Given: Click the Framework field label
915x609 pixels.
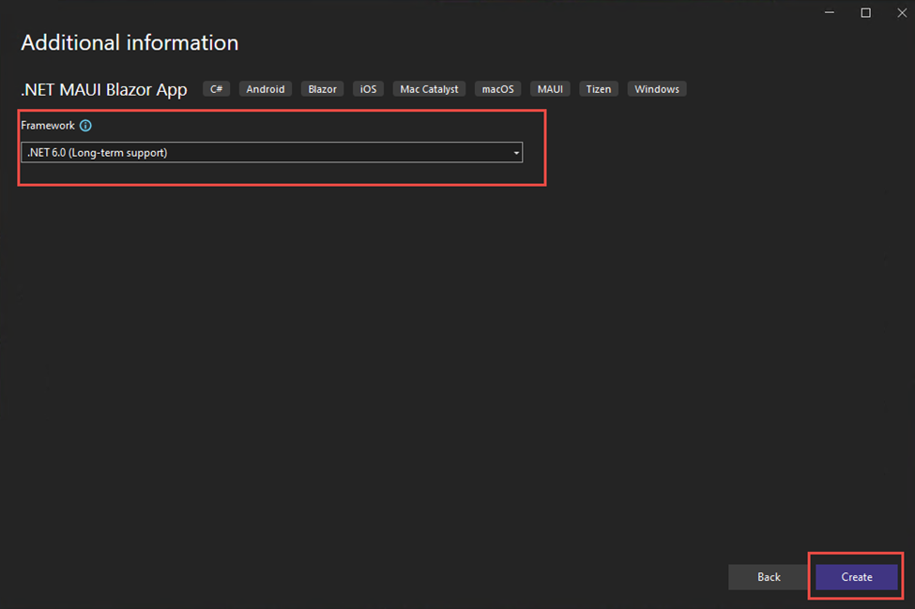Looking at the screenshot, I should coord(48,126).
